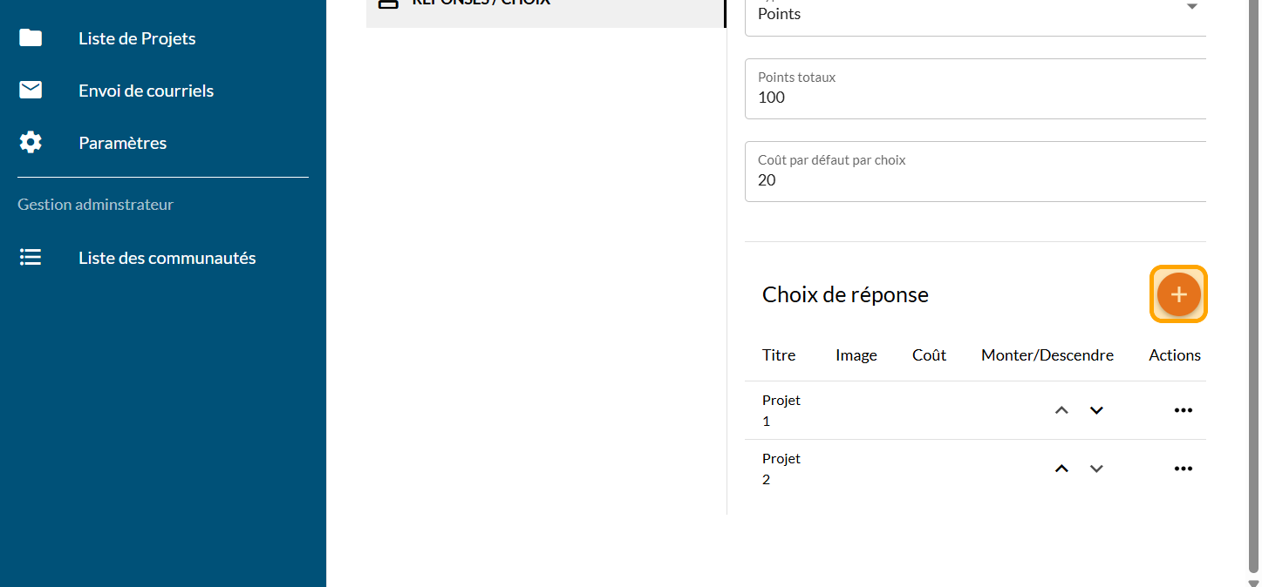Click the folder icon beside Liste de Projets
This screenshot has height=587, width=1262.
tap(31, 37)
